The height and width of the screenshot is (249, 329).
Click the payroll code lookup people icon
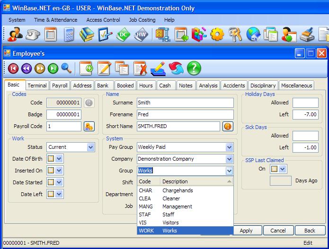[89, 126]
